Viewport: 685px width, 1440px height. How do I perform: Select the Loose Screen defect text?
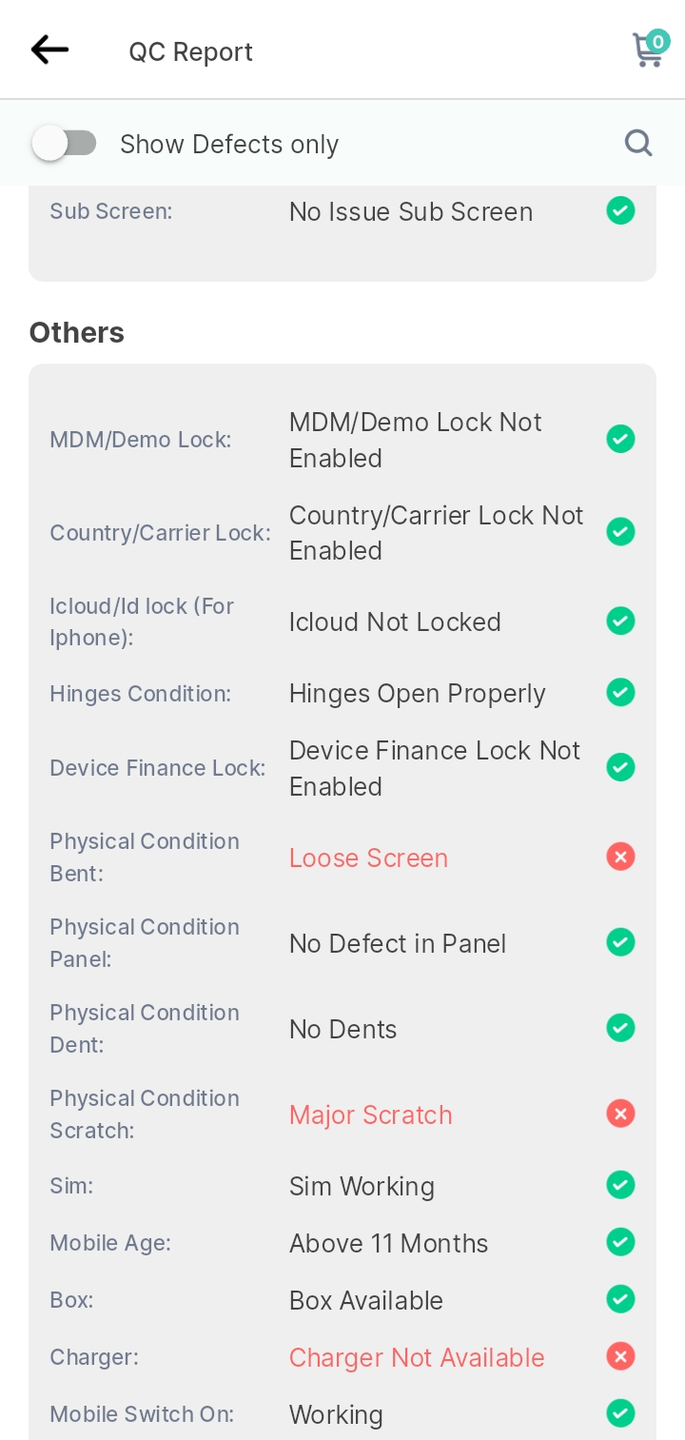coord(368,858)
